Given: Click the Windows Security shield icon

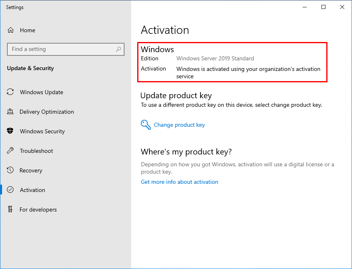Looking at the screenshot, I should click(x=10, y=131).
